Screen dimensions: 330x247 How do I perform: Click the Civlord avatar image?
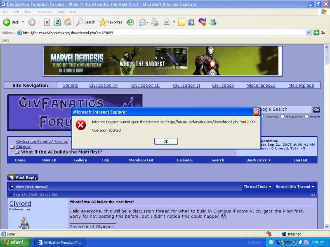24,223
